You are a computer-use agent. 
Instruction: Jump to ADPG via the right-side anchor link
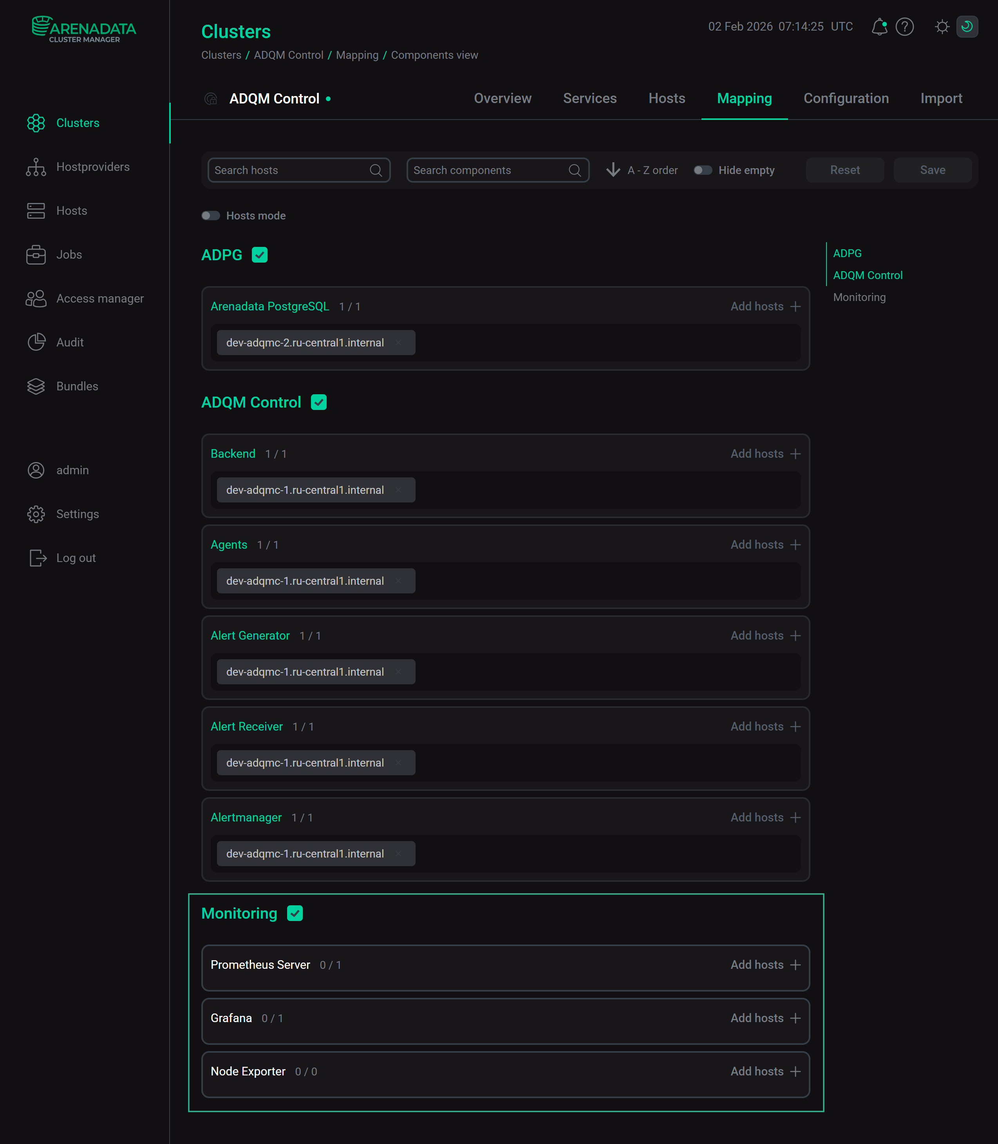point(847,253)
